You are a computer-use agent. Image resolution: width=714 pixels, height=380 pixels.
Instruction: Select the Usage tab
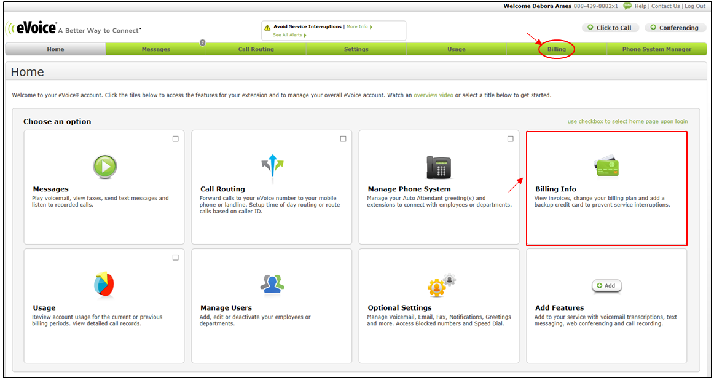[x=457, y=49]
